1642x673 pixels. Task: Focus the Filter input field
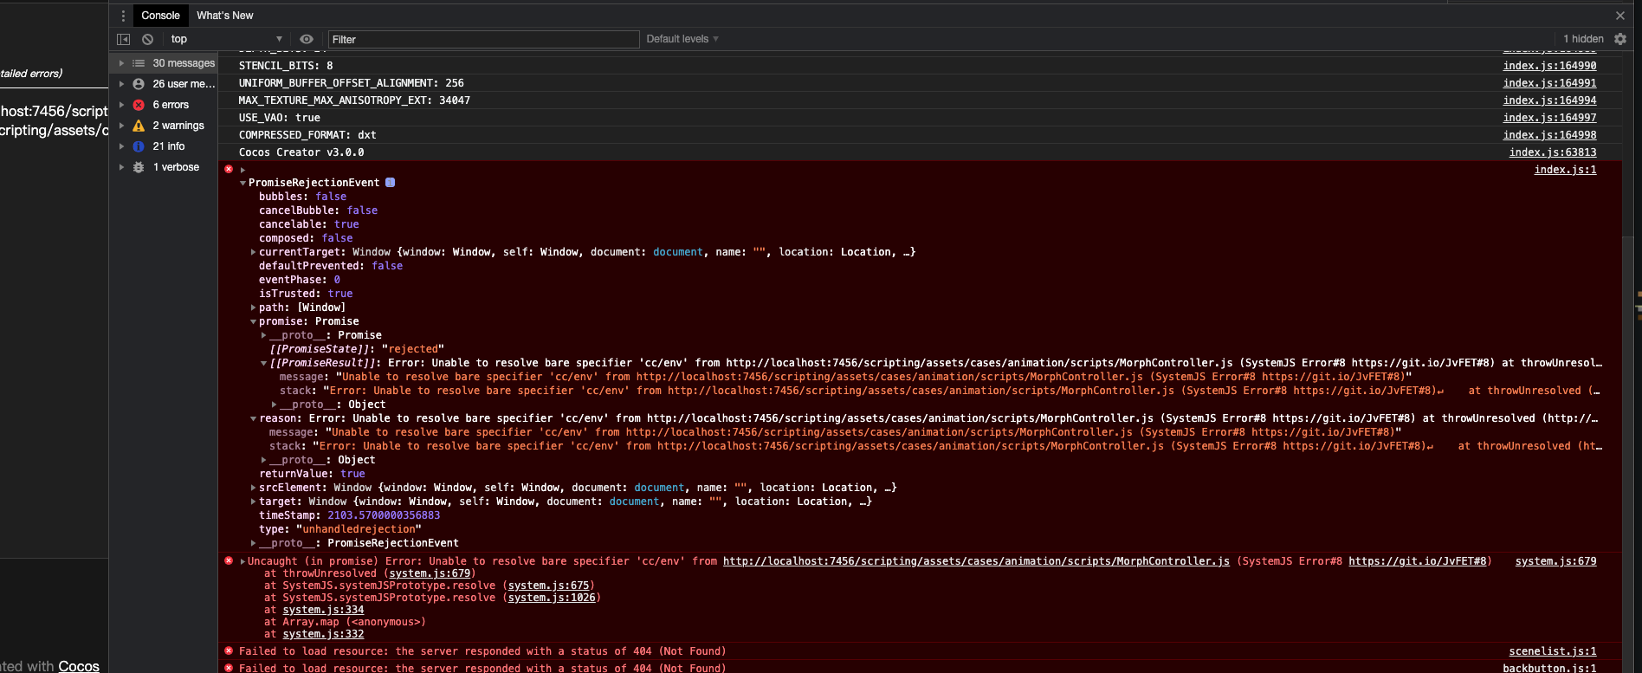pos(483,39)
